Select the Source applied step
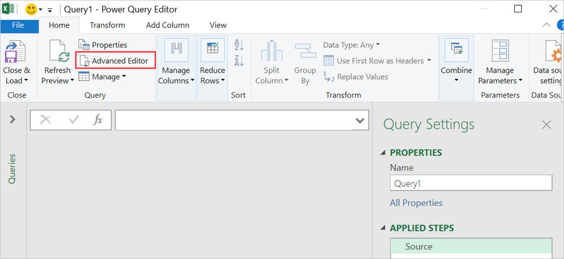564x259 pixels. tap(418, 247)
